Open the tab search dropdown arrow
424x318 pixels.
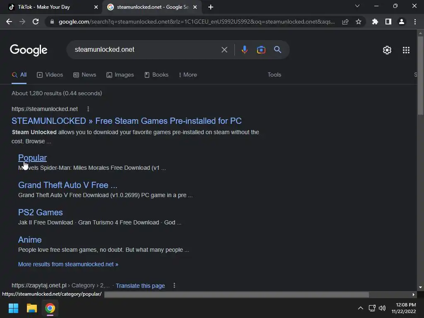click(357, 6)
